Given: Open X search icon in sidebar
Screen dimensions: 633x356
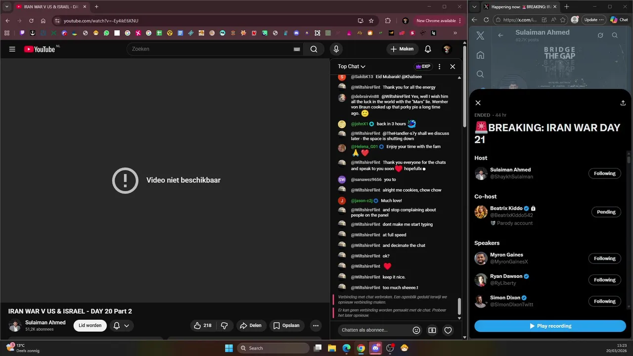Looking at the screenshot, I should tap(480, 74).
